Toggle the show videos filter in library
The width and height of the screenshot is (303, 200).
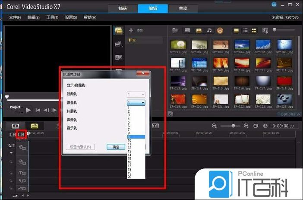click(187, 30)
